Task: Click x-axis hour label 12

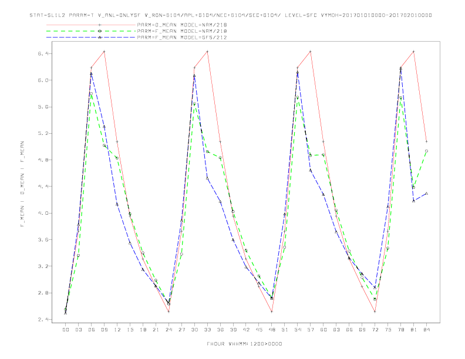Action: pos(117,330)
